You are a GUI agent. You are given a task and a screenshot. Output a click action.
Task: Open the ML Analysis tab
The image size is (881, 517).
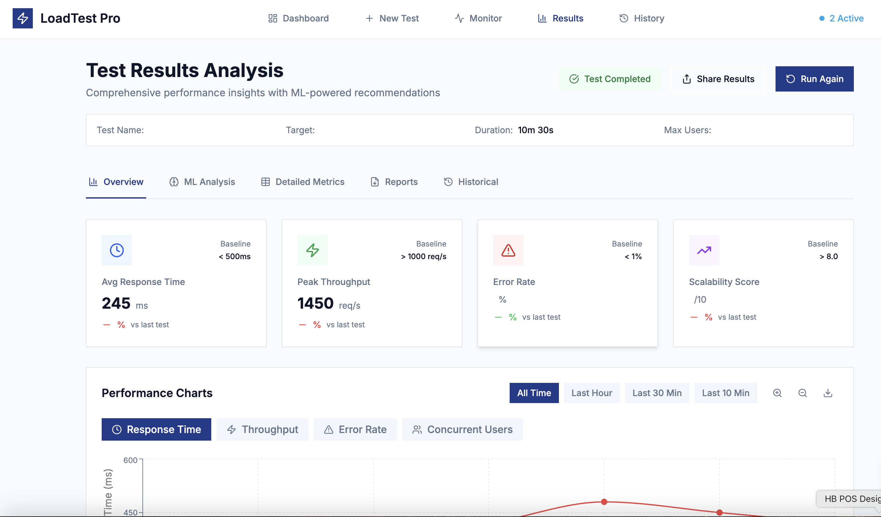pyautogui.click(x=202, y=182)
